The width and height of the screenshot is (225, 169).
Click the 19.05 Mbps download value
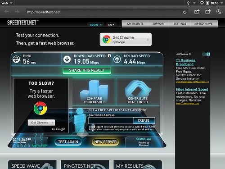(x=86, y=61)
